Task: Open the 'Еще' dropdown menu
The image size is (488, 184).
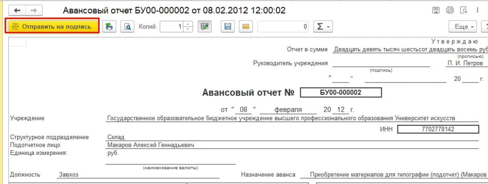Action: click(462, 27)
